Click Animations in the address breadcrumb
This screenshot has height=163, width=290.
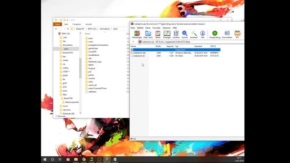point(105,29)
